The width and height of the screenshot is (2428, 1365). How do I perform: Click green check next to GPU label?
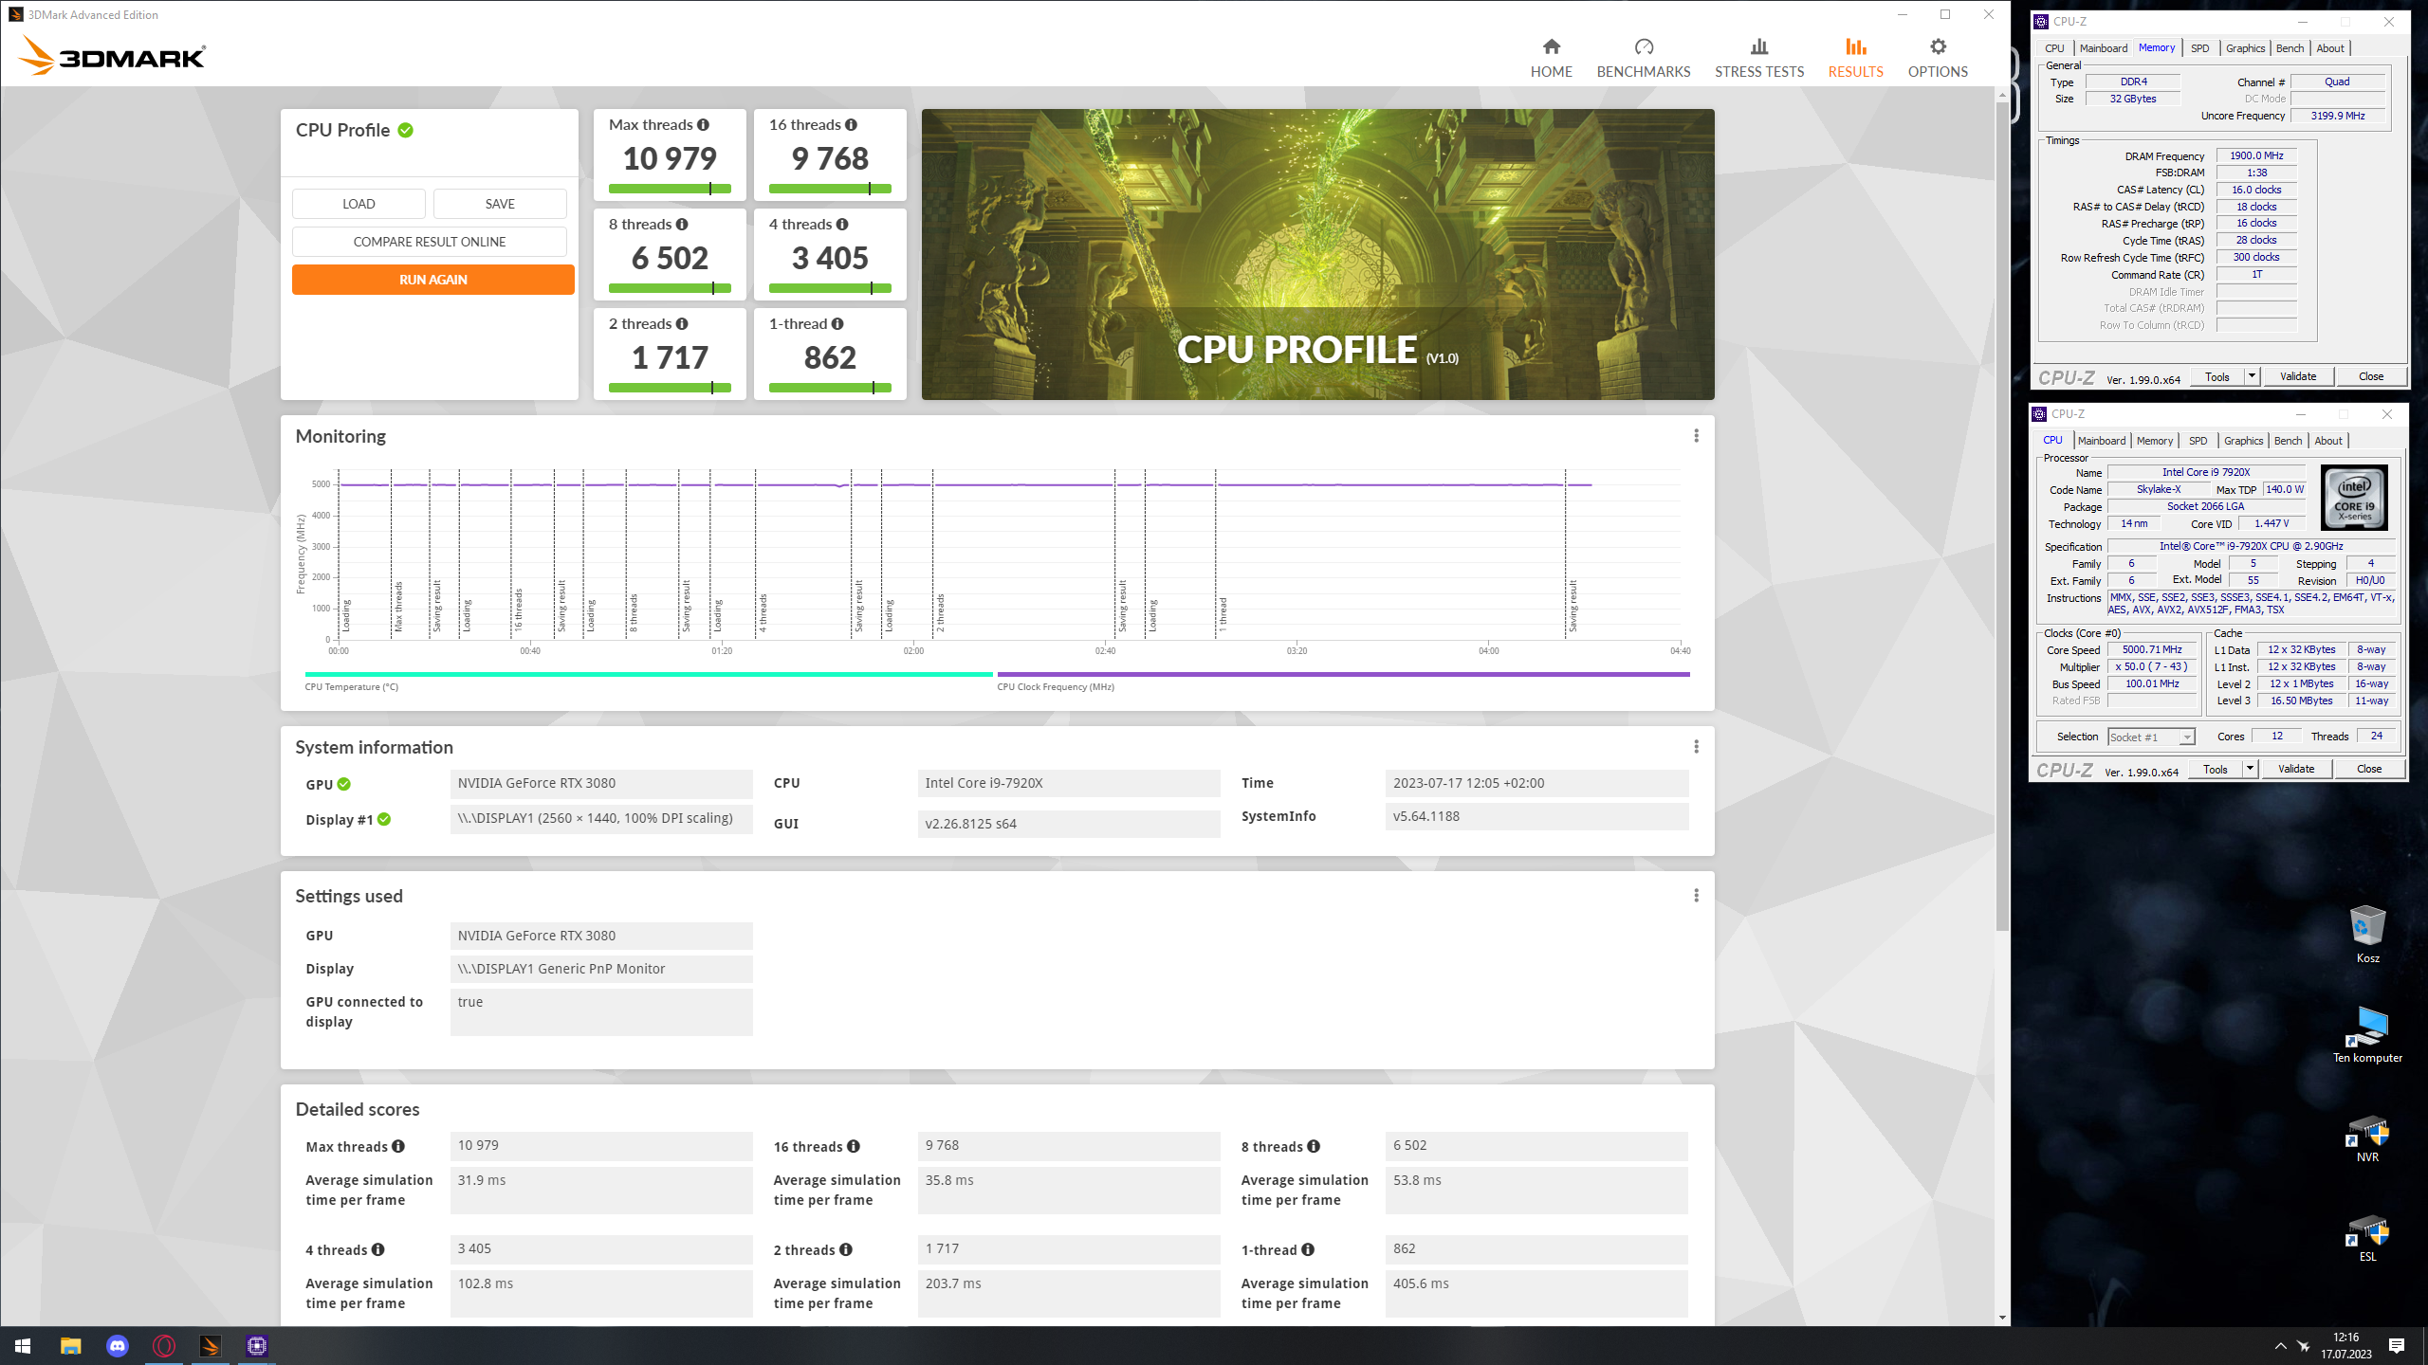[x=343, y=784]
